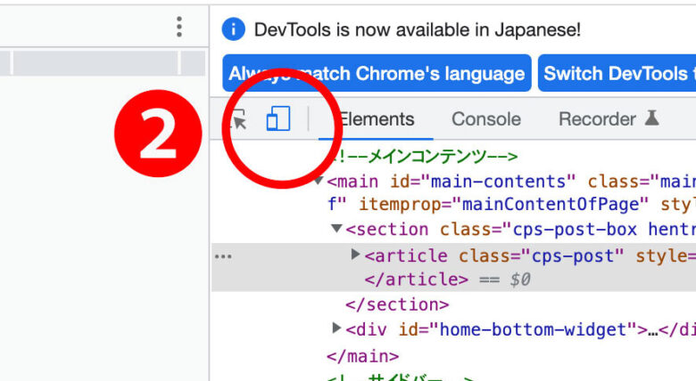This screenshot has width=696, height=381.
Task: Open the Recorder tab
Action: [597, 119]
